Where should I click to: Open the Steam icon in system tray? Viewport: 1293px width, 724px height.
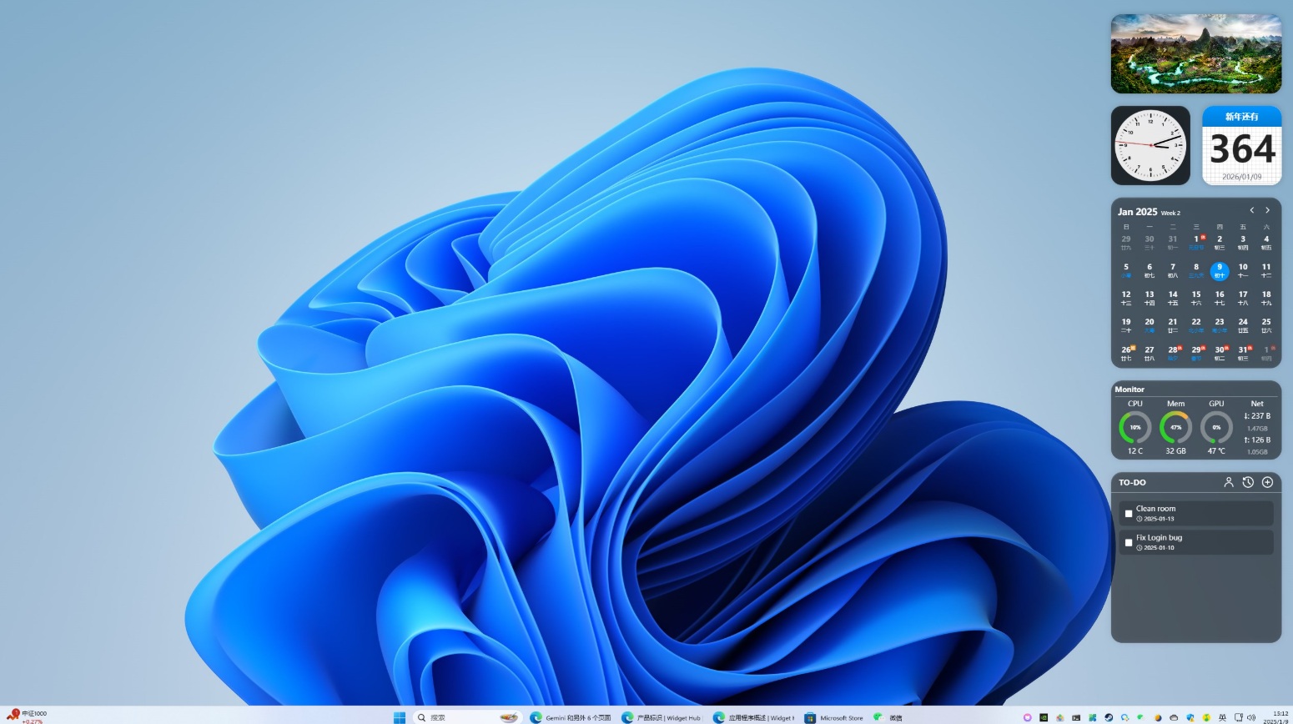[x=1109, y=717]
